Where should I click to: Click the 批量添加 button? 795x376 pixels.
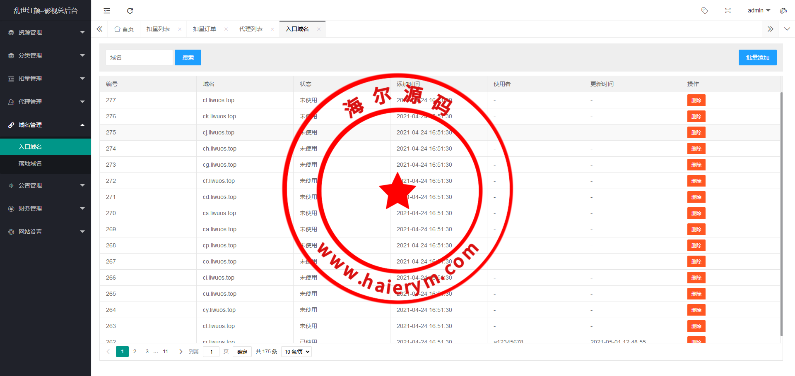tap(757, 57)
